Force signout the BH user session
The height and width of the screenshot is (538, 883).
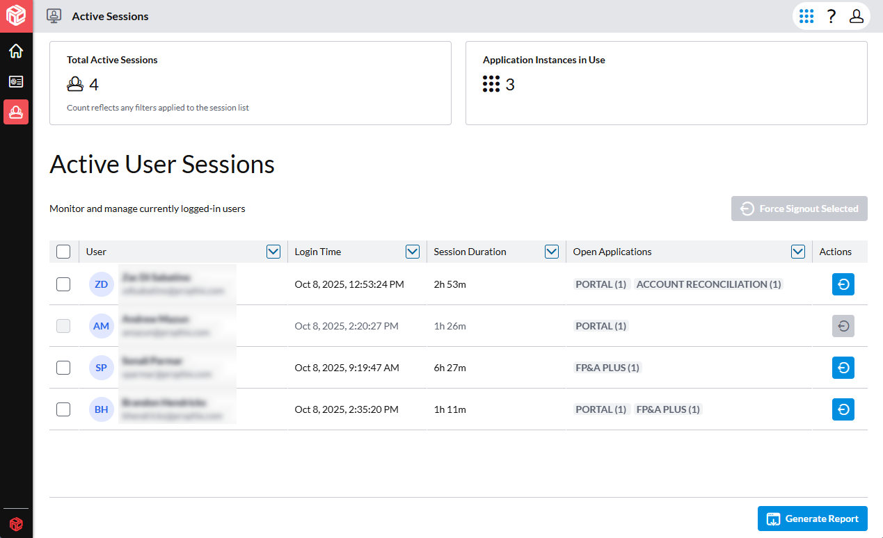click(x=843, y=409)
